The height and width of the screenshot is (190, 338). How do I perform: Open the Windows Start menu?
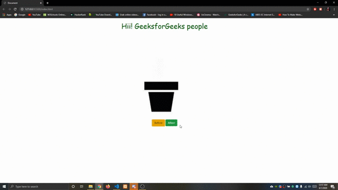tap(4, 186)
